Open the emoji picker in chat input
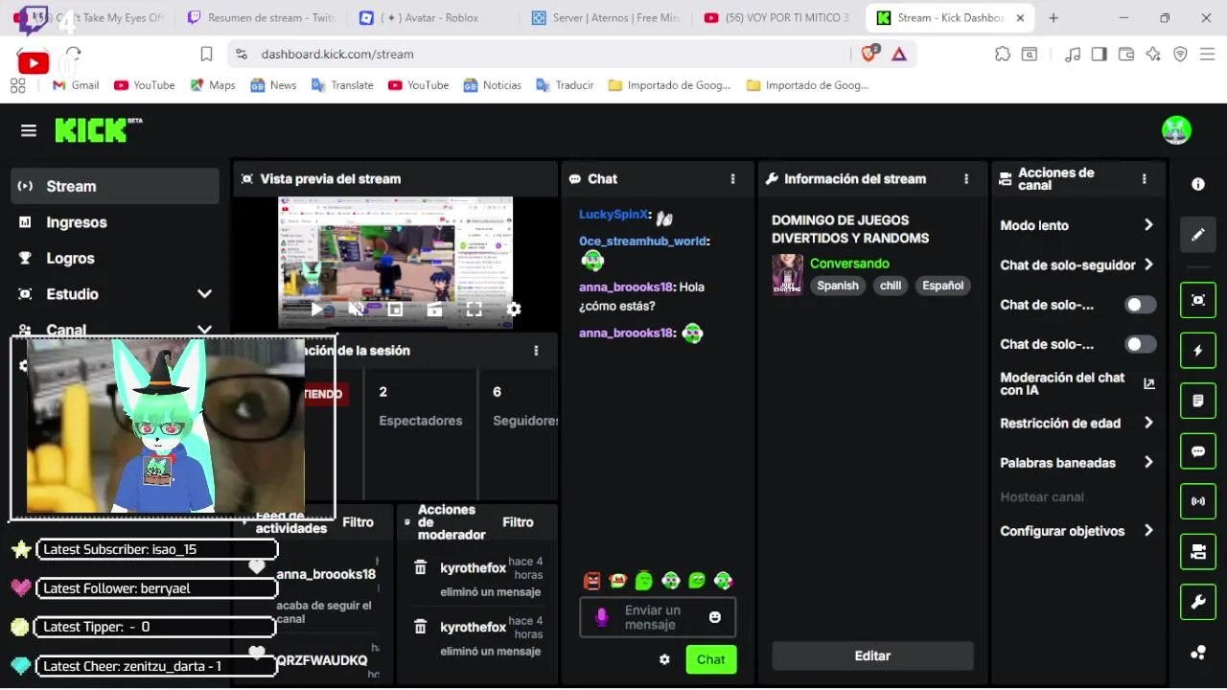Viewport: 1227px width, 690px height. (715, 617)
